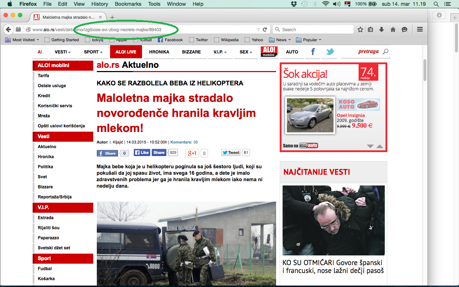This screenshot has width=459, height=287.
Task: Click the Tweet share button
Action: [231, 152]
